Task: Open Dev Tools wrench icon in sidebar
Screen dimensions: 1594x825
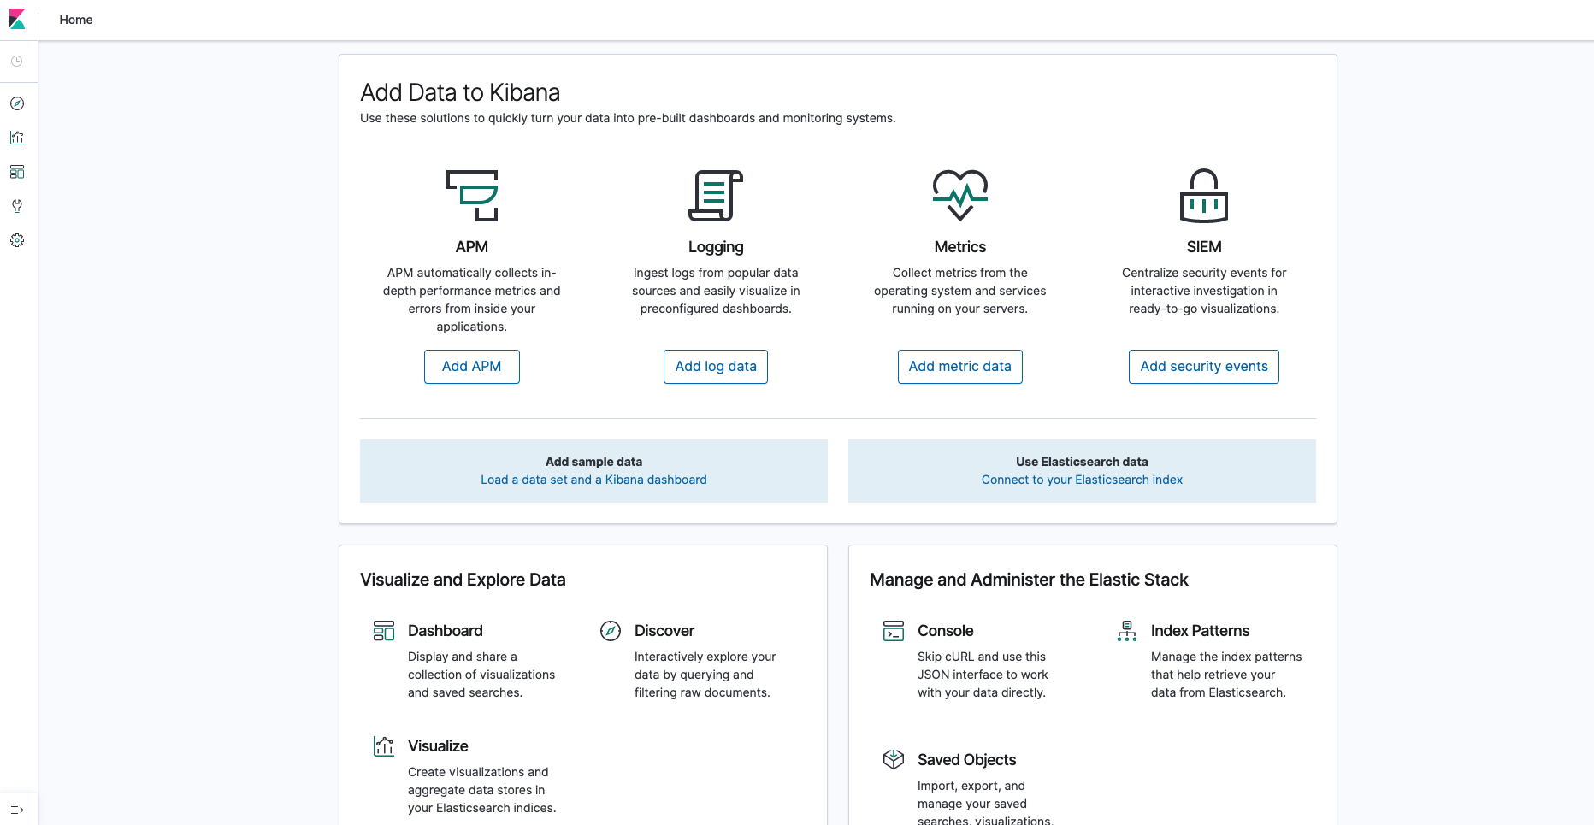Action: coord(17,206)
